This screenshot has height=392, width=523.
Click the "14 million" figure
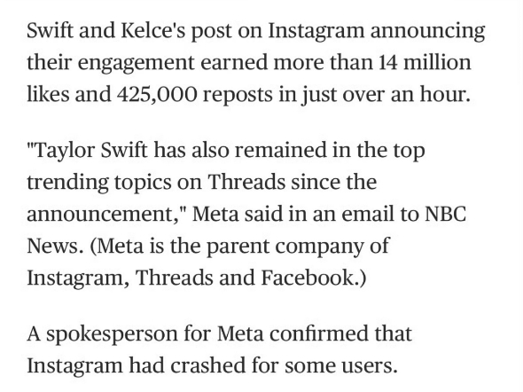tap(425, 62)
